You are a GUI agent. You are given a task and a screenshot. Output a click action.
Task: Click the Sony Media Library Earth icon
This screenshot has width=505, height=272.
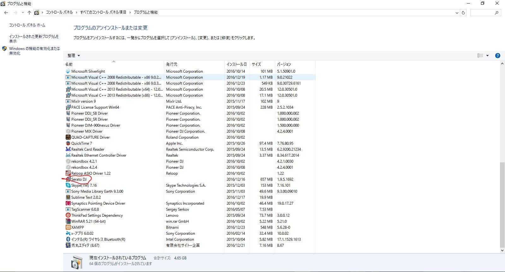pyautogui.click(x=68, y=191)
